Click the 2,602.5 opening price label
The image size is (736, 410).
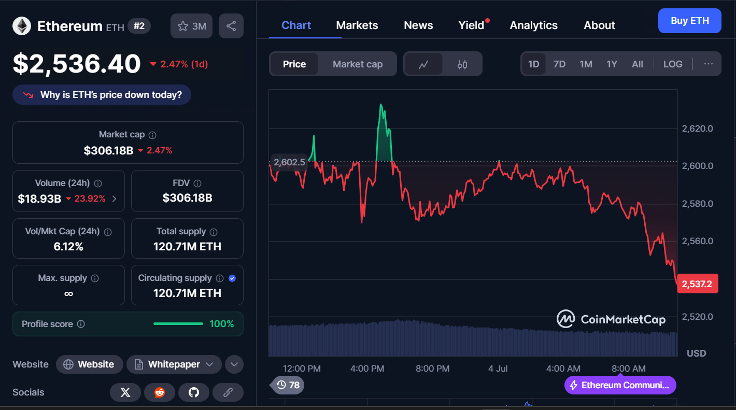(289, 162)
